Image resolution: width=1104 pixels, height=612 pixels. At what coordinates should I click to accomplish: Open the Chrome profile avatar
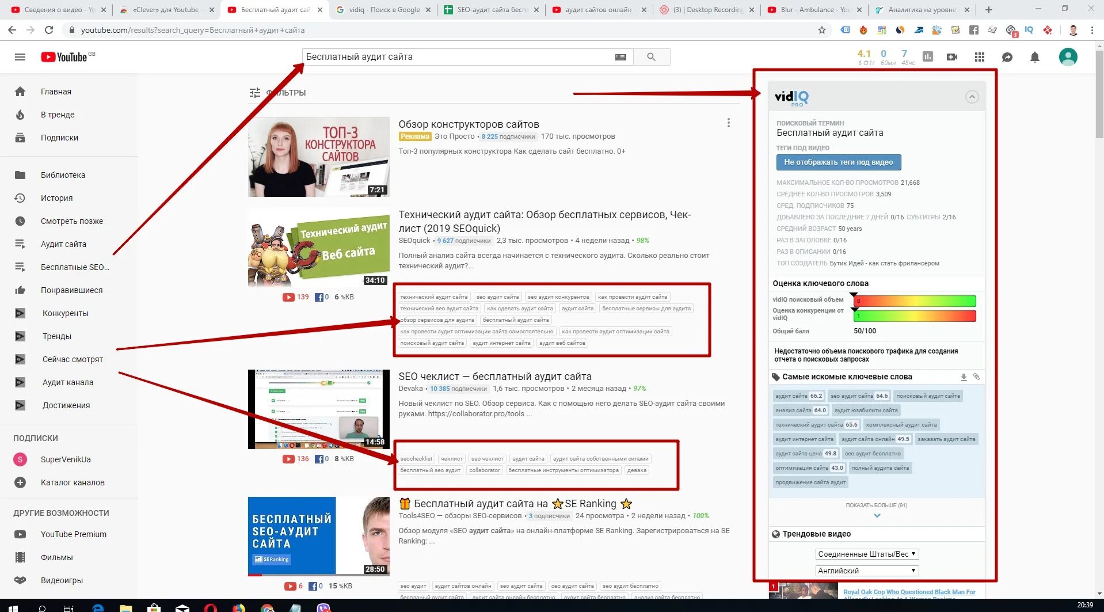[1073, 30]
